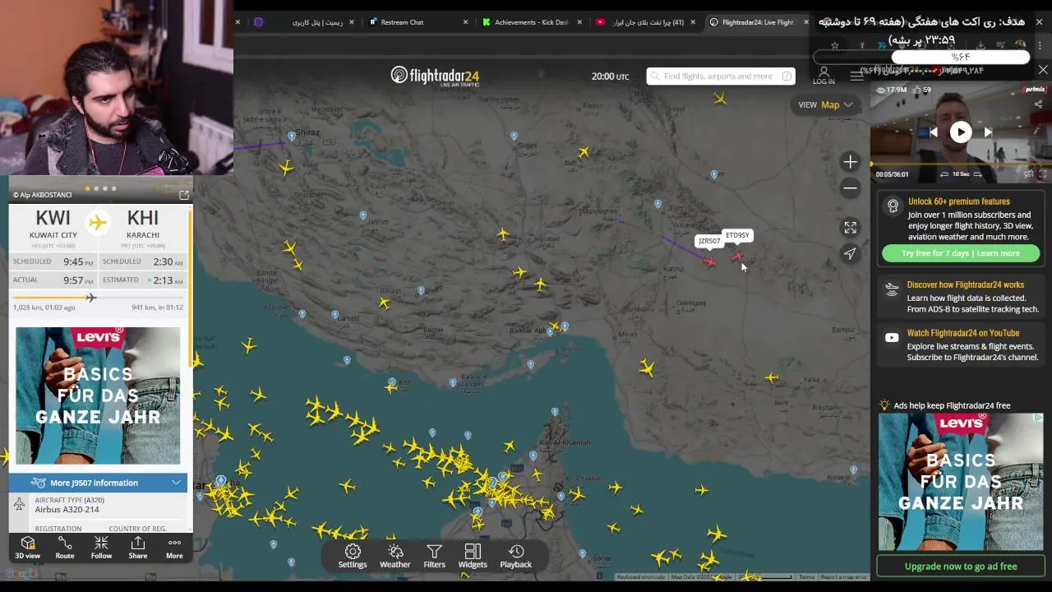
Task: Show the flight Route
Action: click(x=65, y=548)
